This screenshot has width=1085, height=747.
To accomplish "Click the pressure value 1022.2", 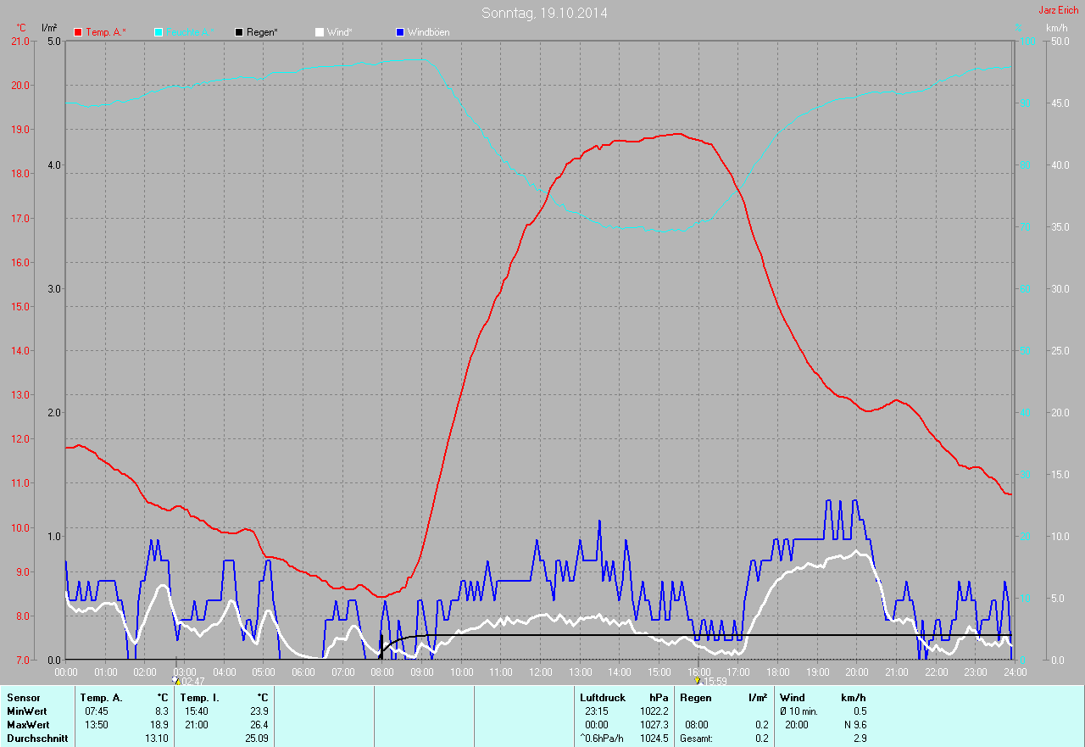I will [654, 711].
